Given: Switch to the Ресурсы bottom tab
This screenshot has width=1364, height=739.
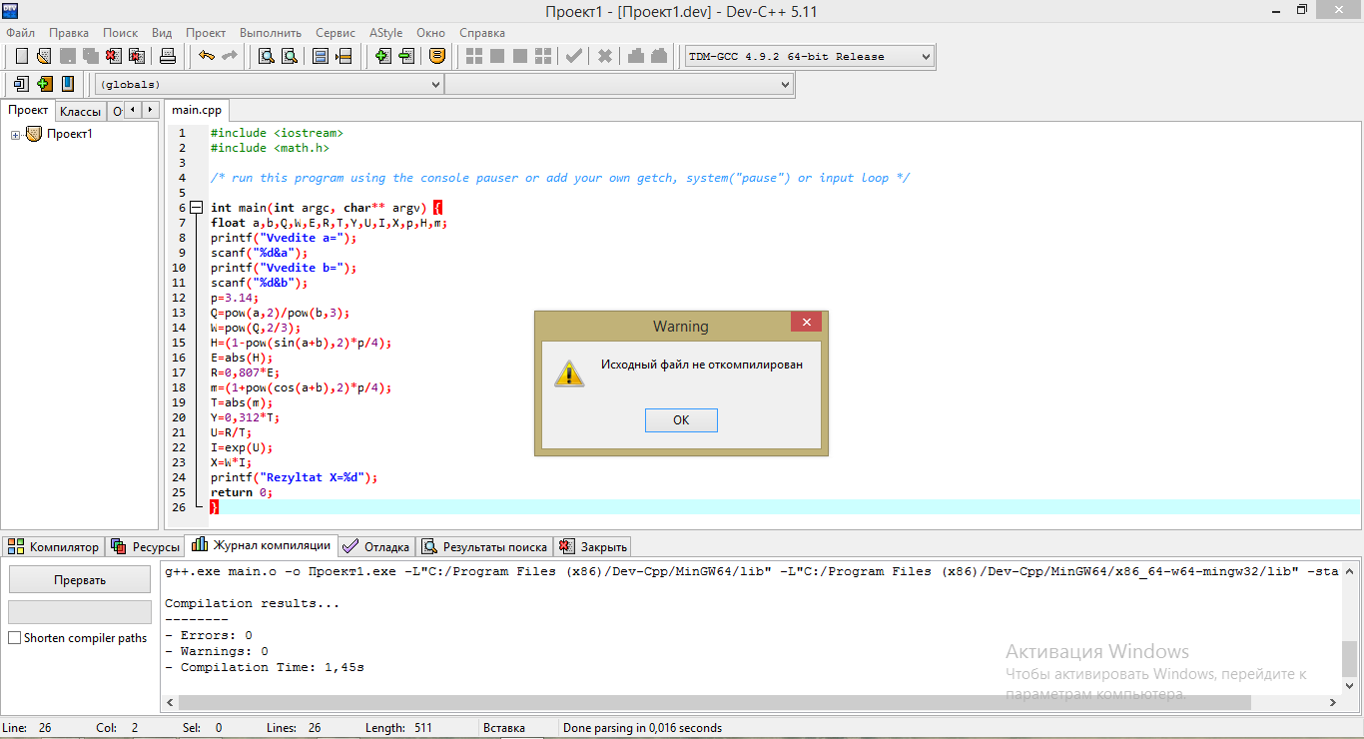Looking at the screenshot, I should [145, 546].
